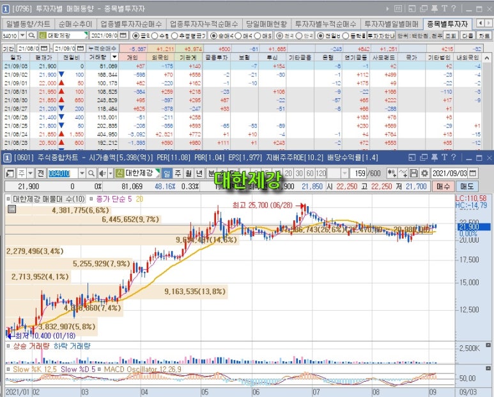Screen dimensions: 494x397
Task: Click 투자자안내 button
Action: pyautogui.click(x=382, y=36)
